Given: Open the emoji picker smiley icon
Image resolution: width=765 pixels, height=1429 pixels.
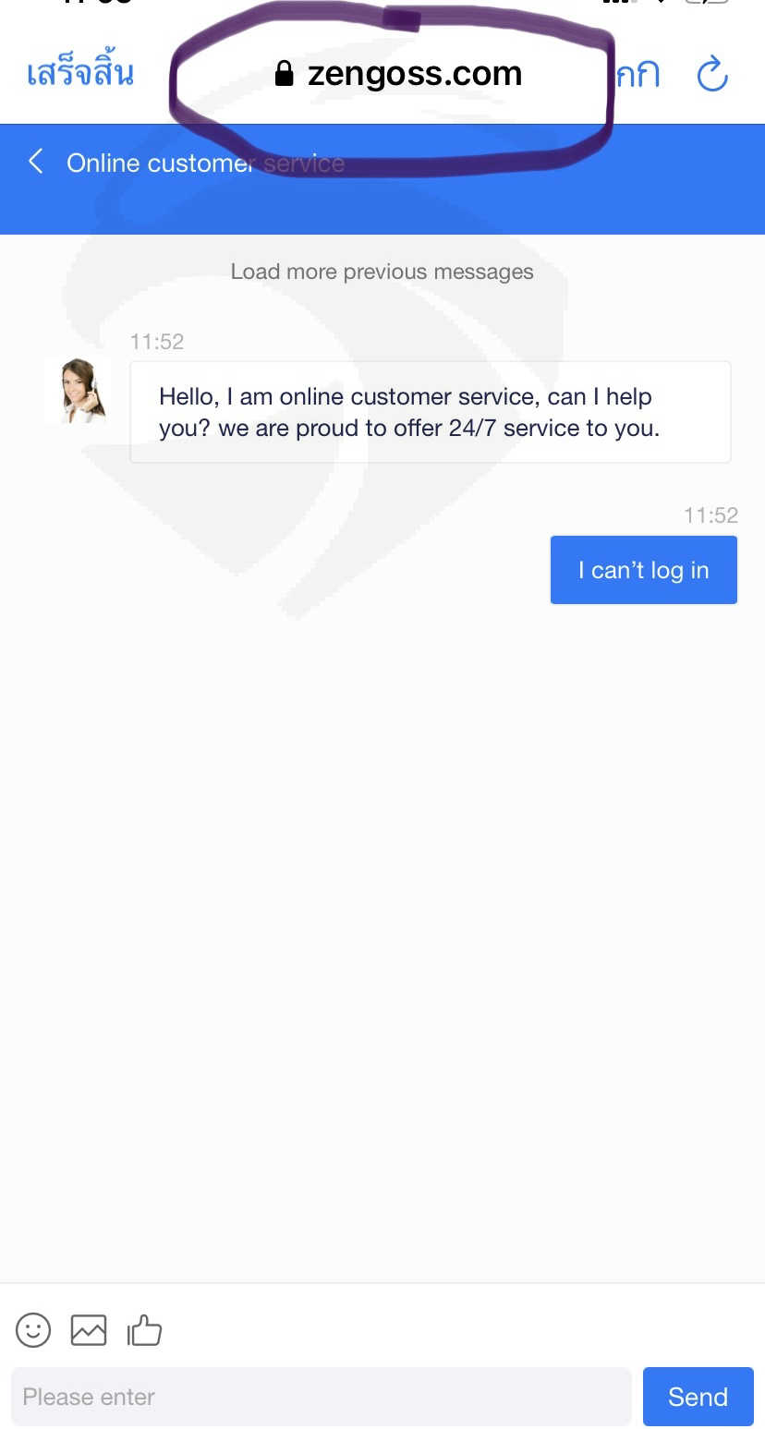Looking at the screenshot, I should [33, 1330].
